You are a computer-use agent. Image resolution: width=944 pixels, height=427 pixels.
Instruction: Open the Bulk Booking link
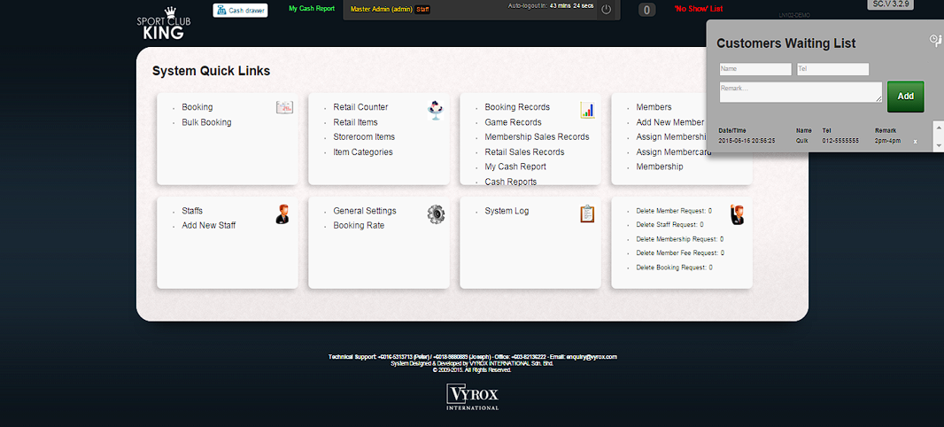tap(206, 122)
